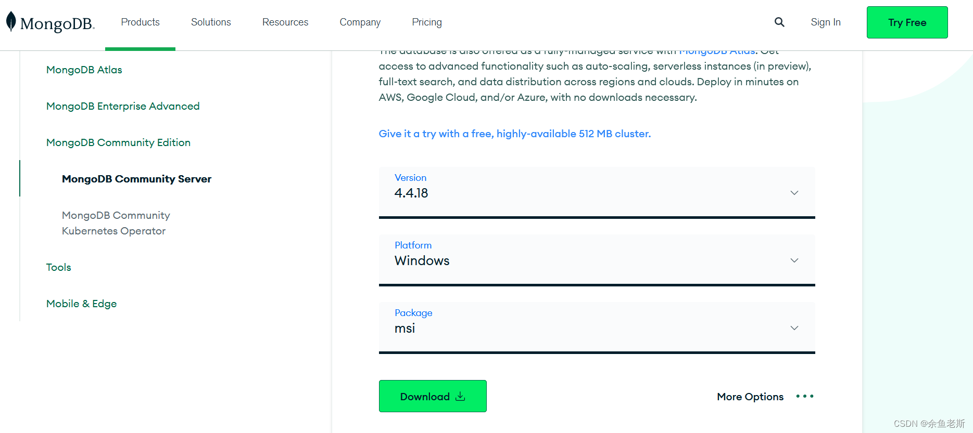The image size is (973, 433).
Task: Click the free 512 MB cluster link
Action: point(514,134)
